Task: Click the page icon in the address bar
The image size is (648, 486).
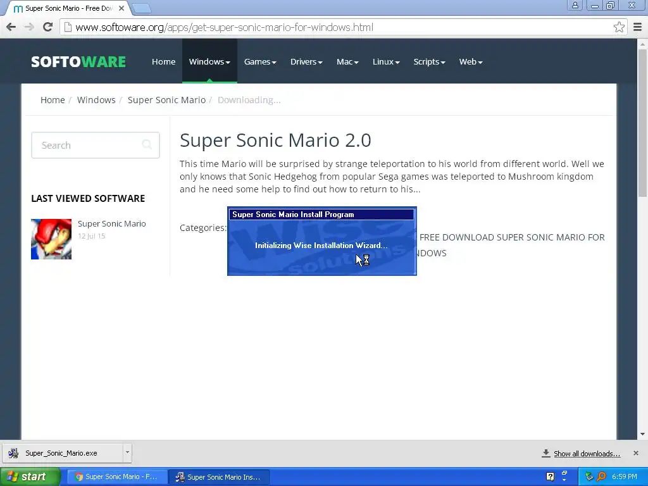Action: point(68,27)
